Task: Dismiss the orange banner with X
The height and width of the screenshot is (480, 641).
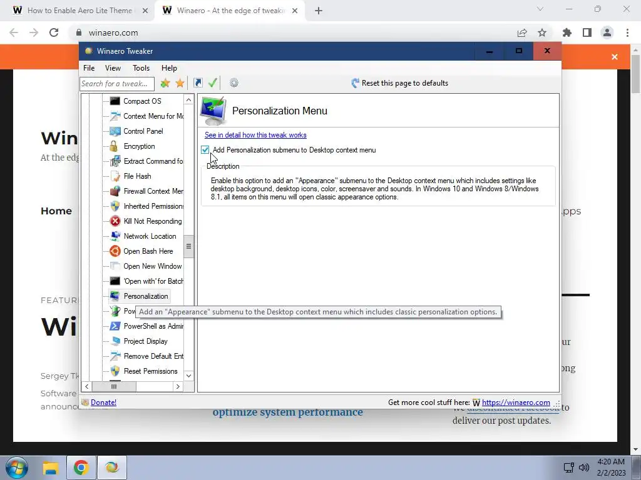Action: click(x=615, y=57)
